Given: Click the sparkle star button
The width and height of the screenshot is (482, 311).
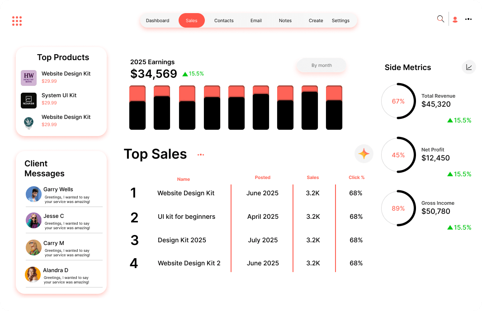Looking at the screenshot, I should (x=364, y=154).
